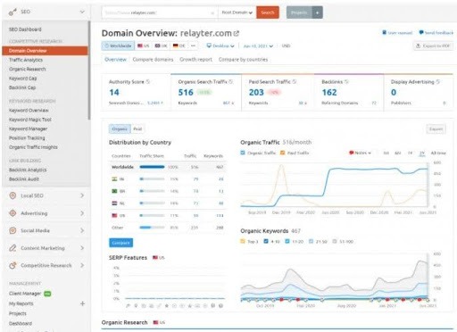Open the Desktop device dropdown

[220, 46]
